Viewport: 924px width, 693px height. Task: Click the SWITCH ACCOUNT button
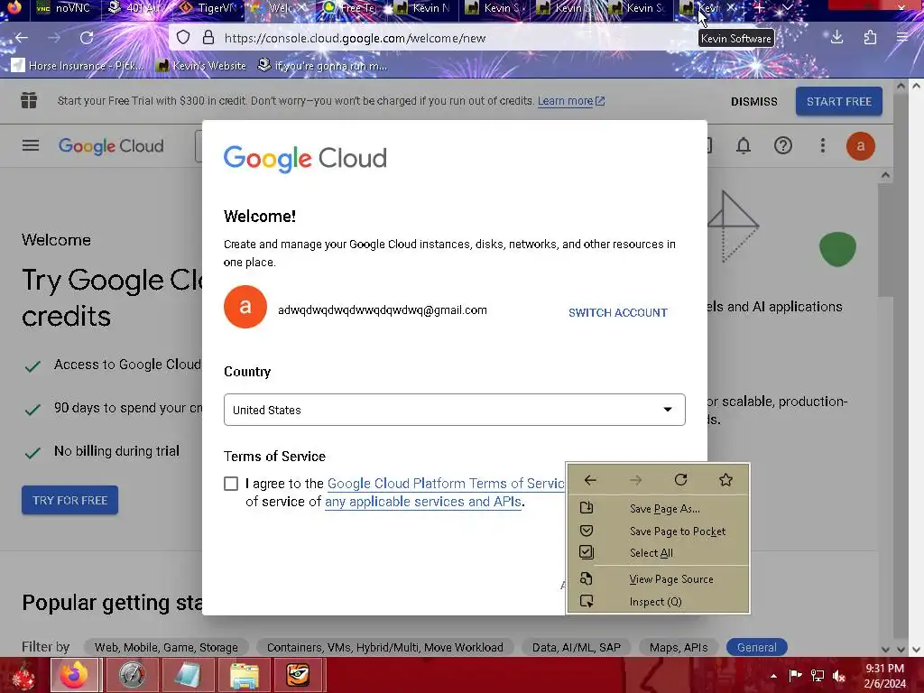(617, 313)
